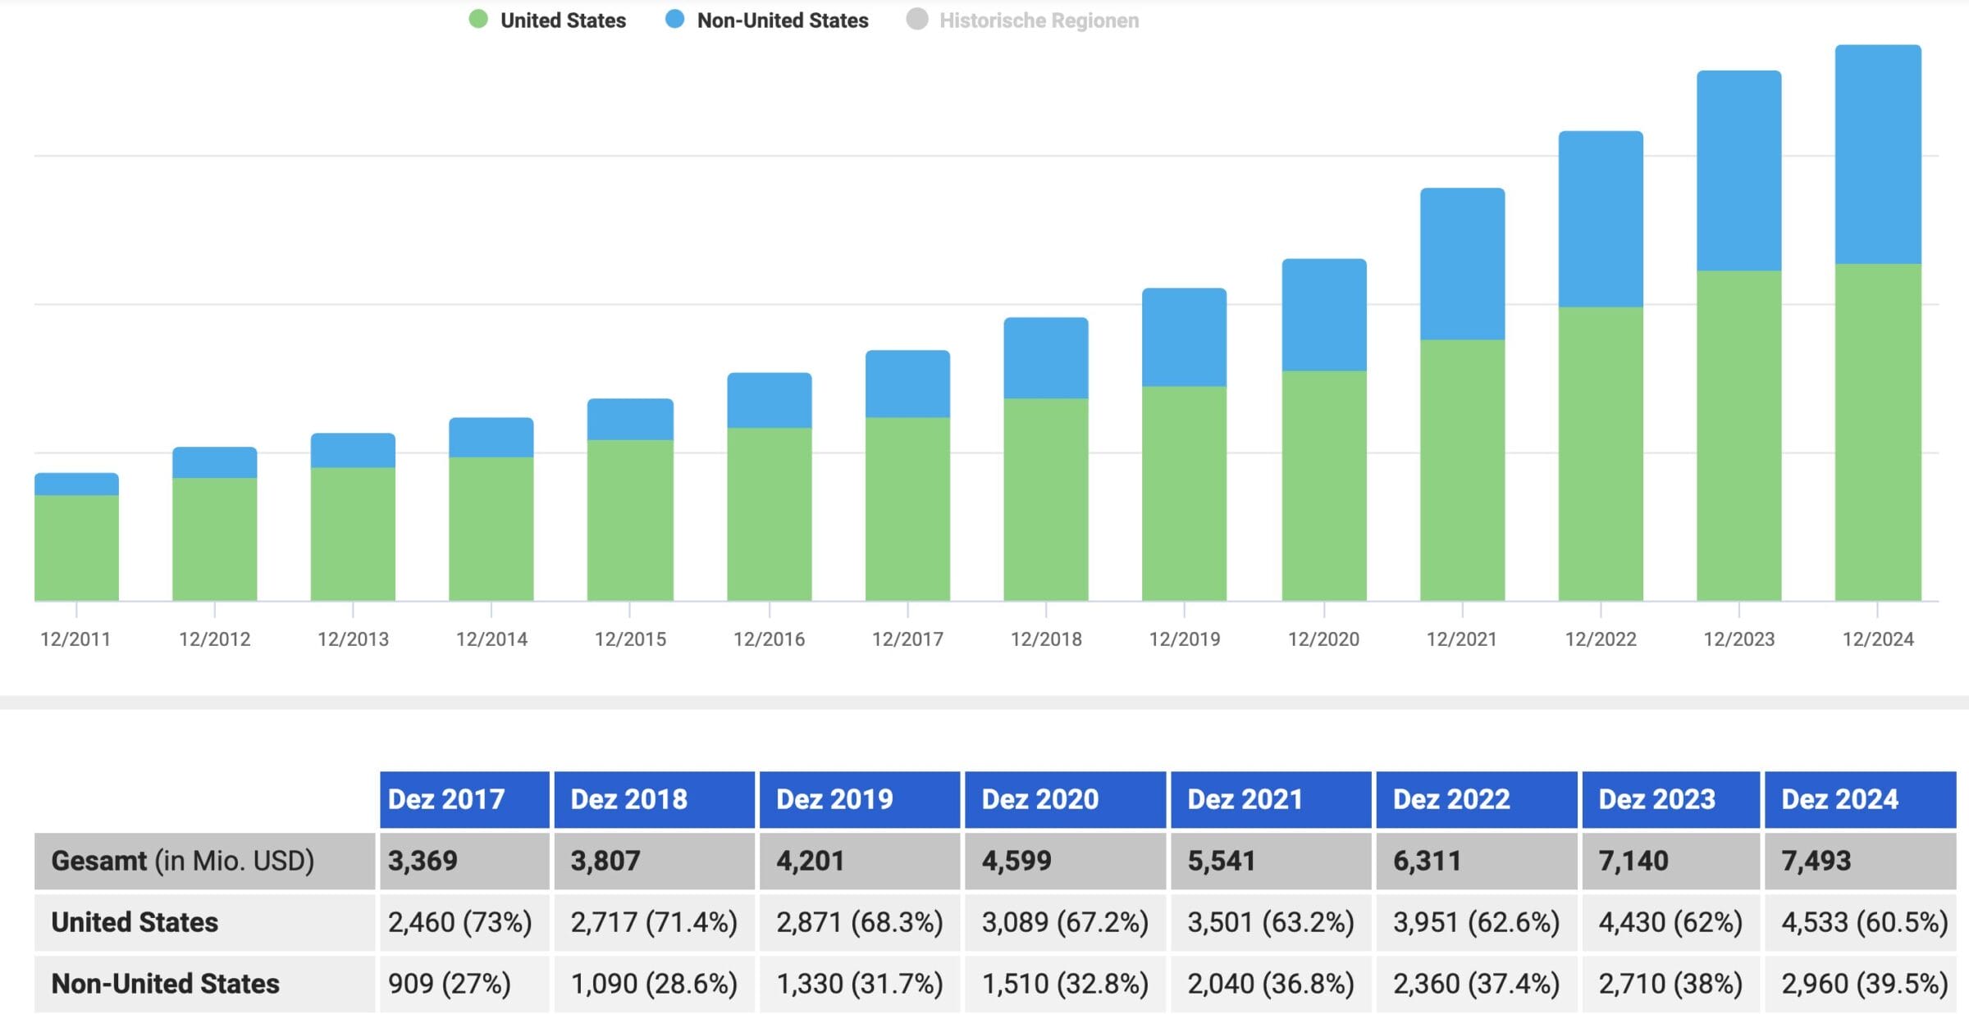Screen dimensions: 1969x1014
Task: Click the Non-United States table row label
Action: (166, 984)
